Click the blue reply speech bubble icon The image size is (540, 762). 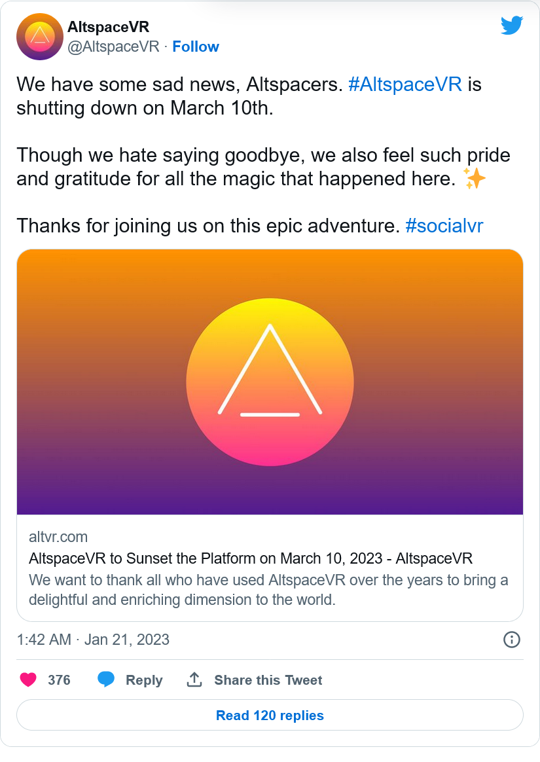pos(106,679)
